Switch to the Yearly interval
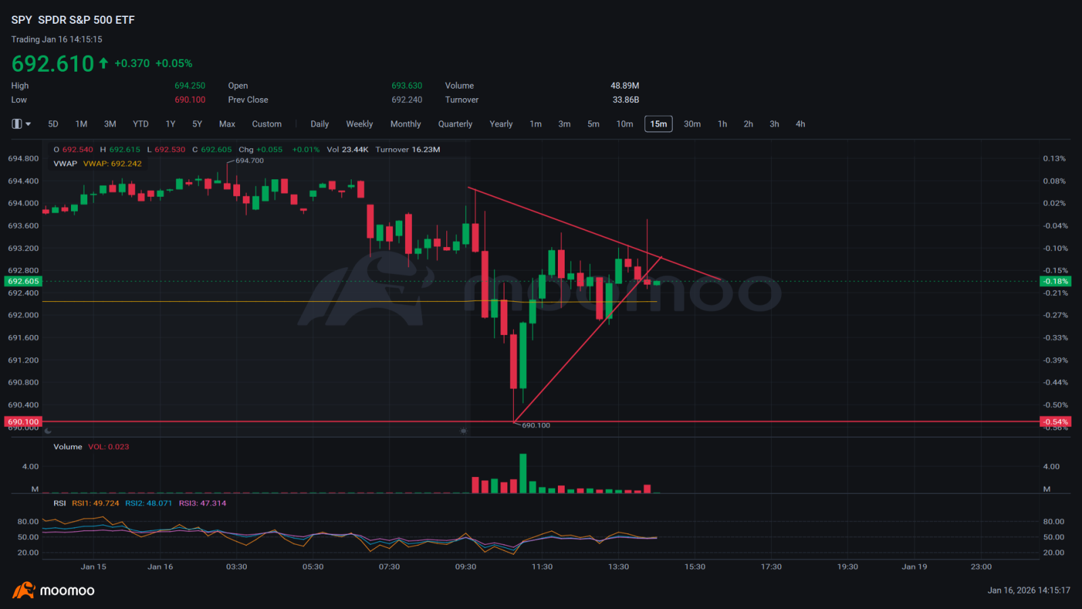The image size is (1082, 609). pos(501,124)
